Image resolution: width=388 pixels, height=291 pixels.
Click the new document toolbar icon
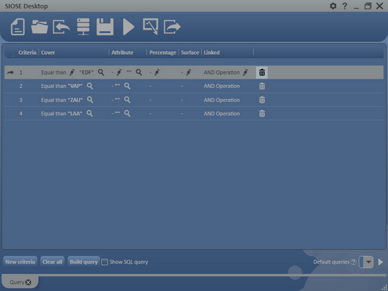point(18,27)
